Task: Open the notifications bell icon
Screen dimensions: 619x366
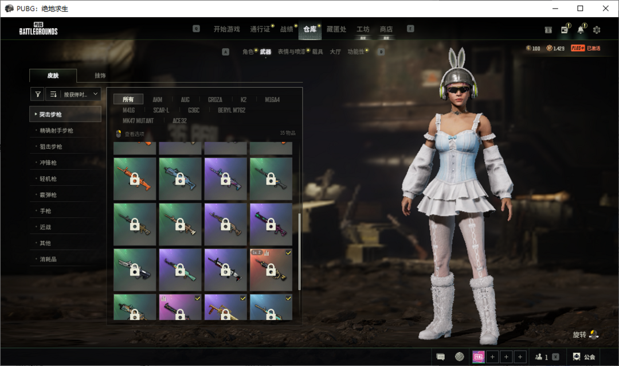Action: coord(581,30)
